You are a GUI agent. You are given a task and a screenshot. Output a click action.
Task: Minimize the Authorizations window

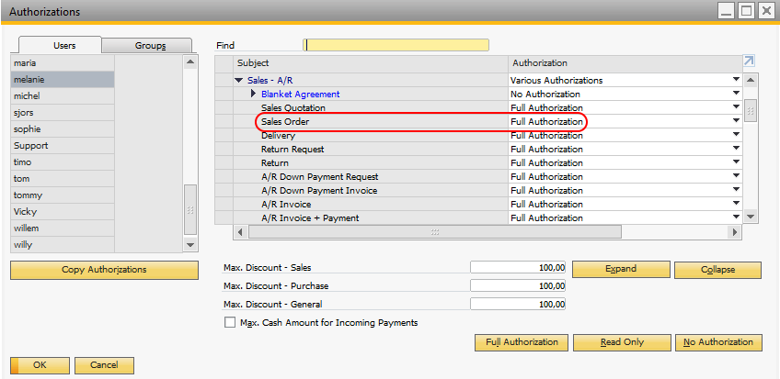click(x=727, y=11)
